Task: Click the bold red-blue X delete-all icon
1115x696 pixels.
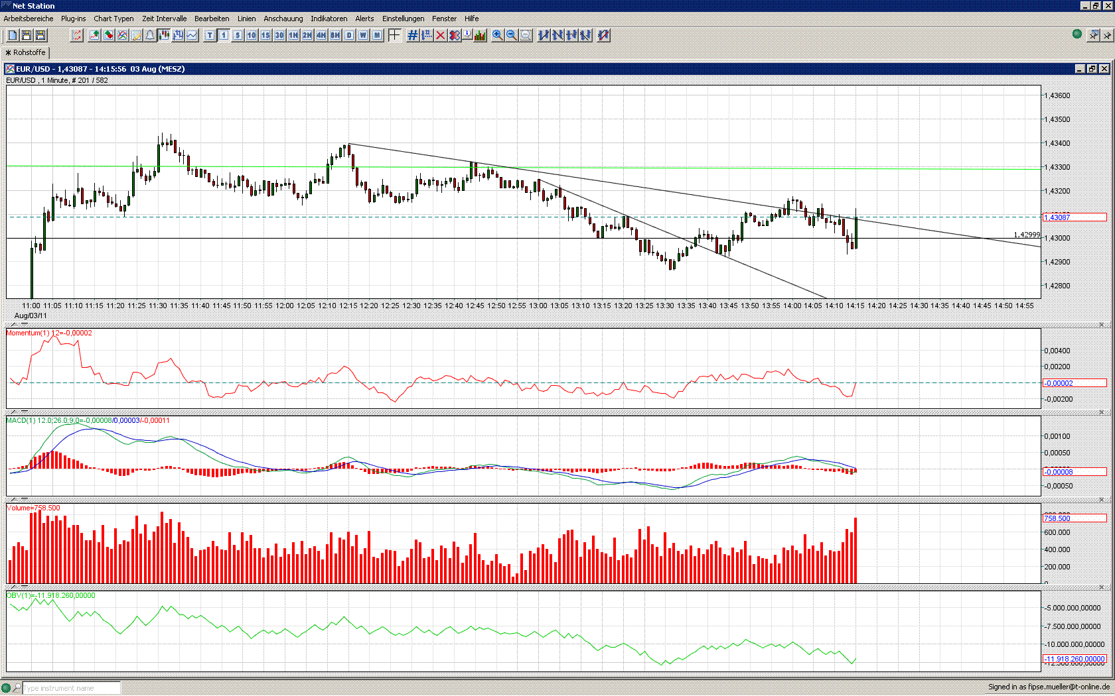Action: (455, 35)
